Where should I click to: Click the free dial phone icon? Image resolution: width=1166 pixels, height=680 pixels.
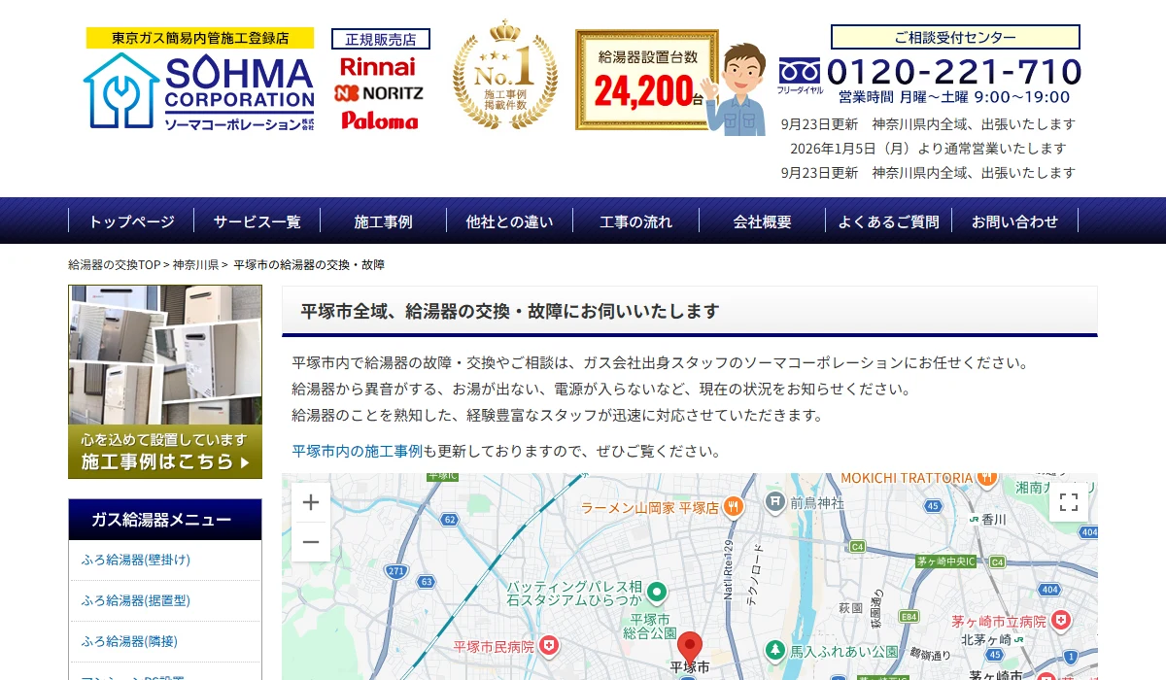(800, 71)
